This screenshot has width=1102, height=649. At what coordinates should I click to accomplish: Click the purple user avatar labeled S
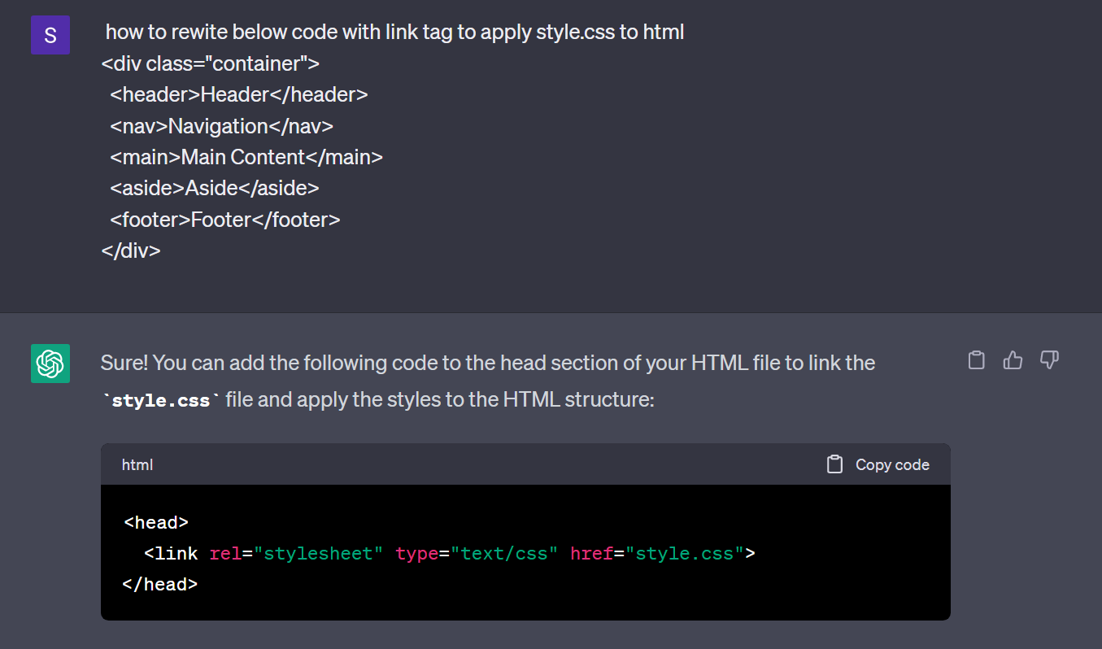pos(50,35)
